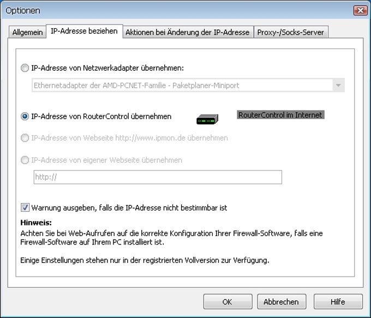Screen dimensions: 371x318
Task: Click the Abbrechen button
Action: coord(282,302)
